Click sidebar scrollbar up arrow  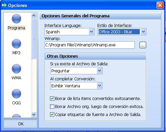point(34,16)
